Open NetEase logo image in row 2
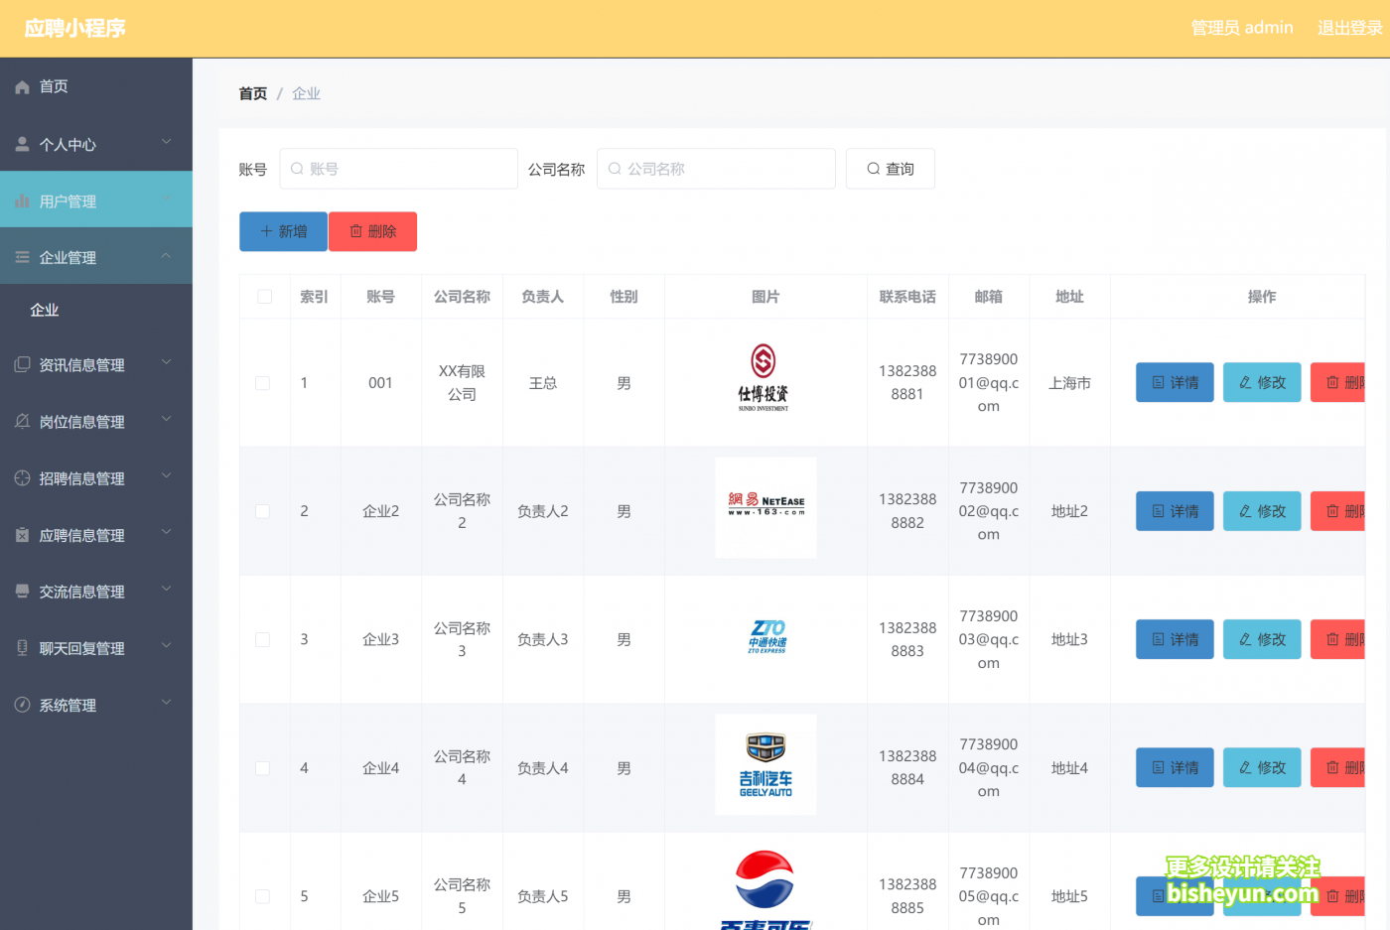Image resolution: width=1390 pixels, height=930 pixels. (x=765, y=507)
